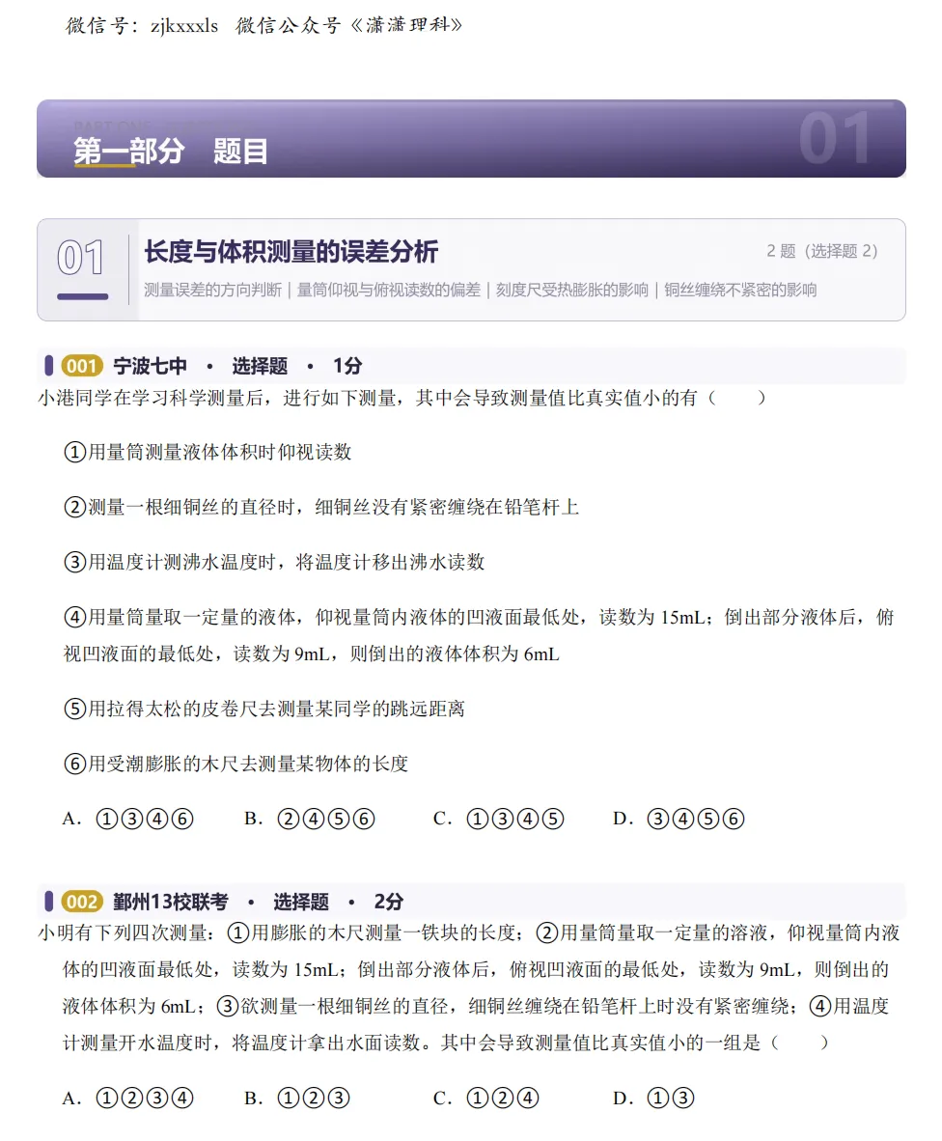This screenshot has width=942, height=1141.
Task: Select the stem beginning 小港同学在学习科学测量后
Action: [x=402, y=398]
